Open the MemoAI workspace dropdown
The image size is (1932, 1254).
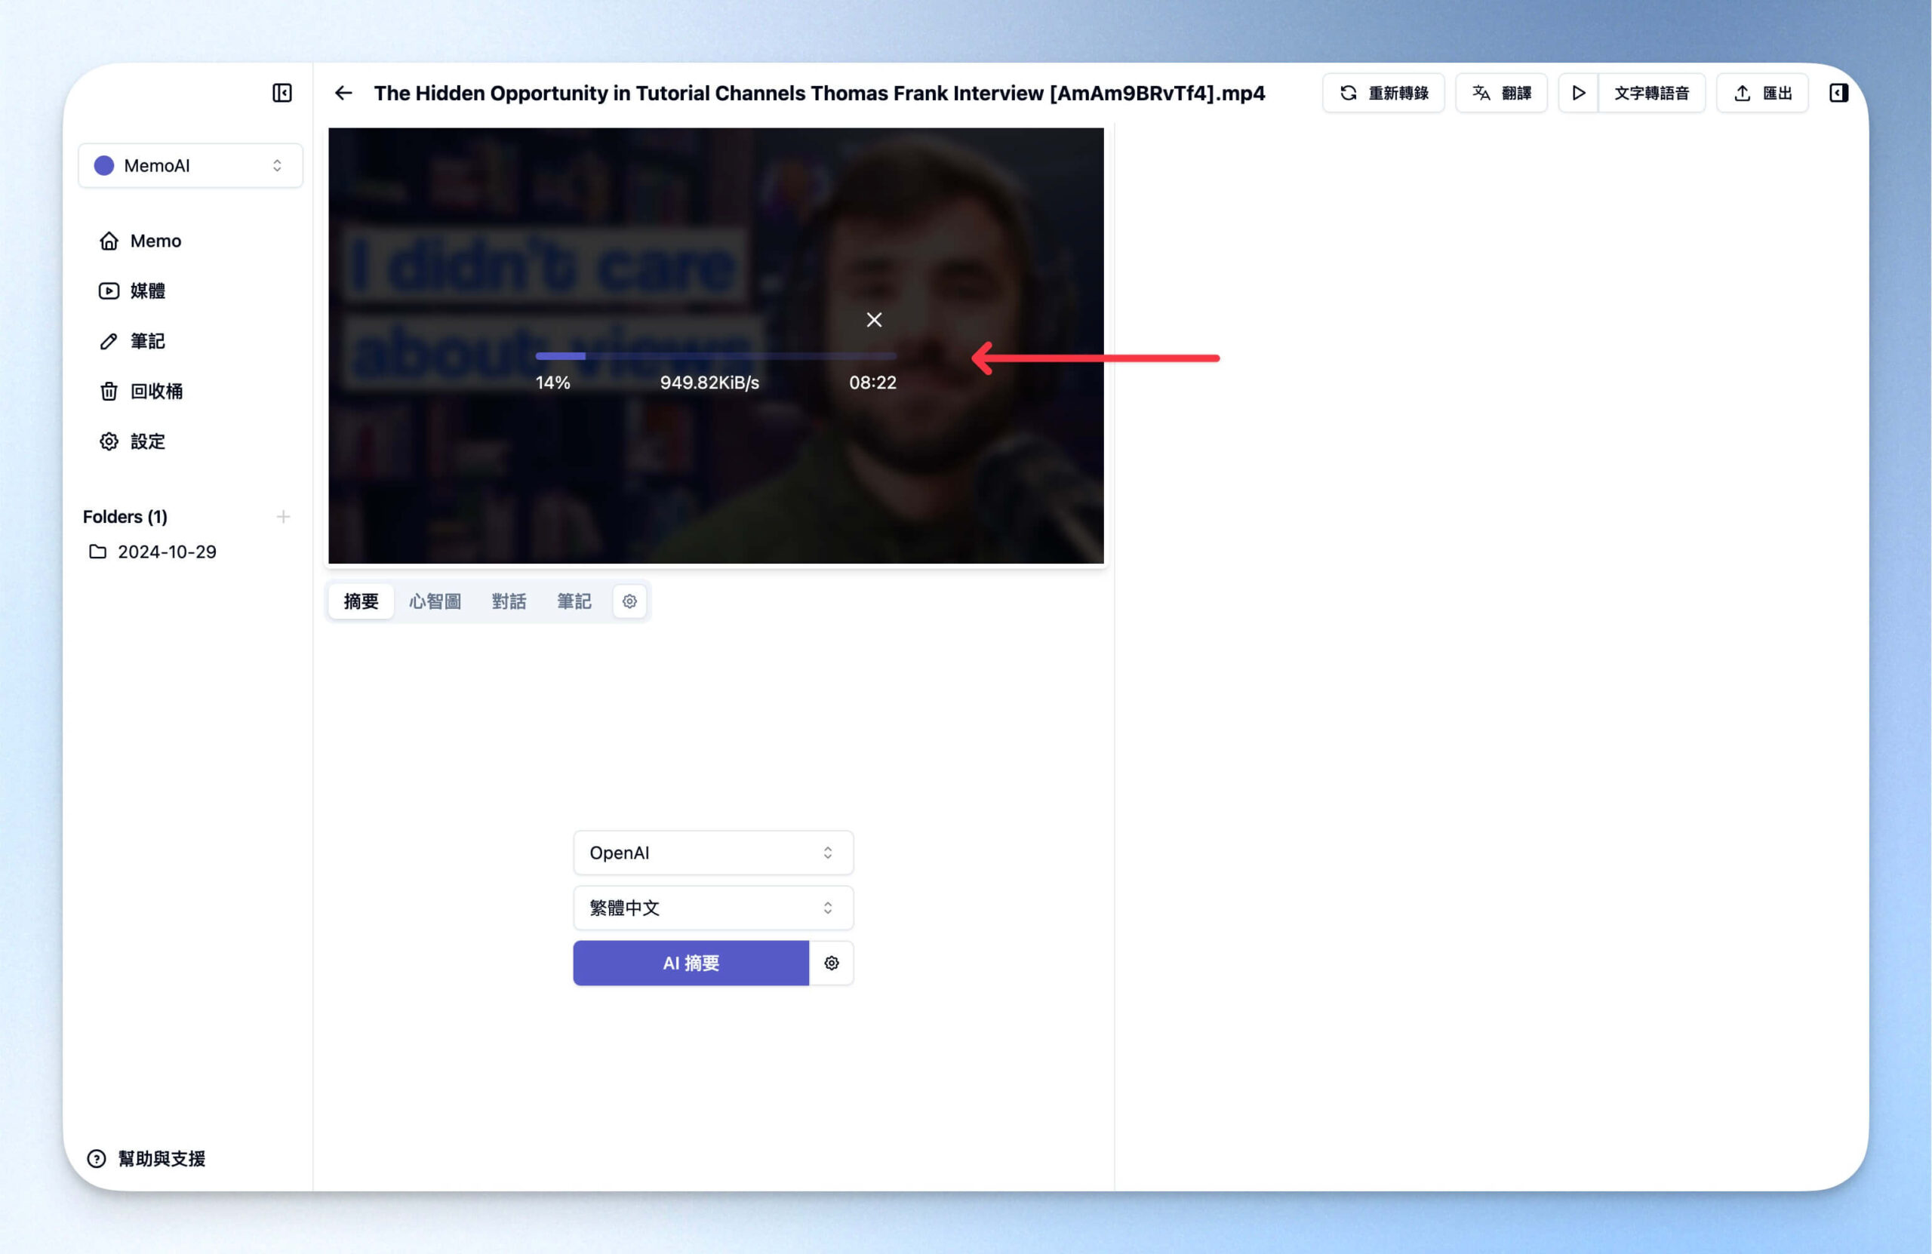coord(191,165)
